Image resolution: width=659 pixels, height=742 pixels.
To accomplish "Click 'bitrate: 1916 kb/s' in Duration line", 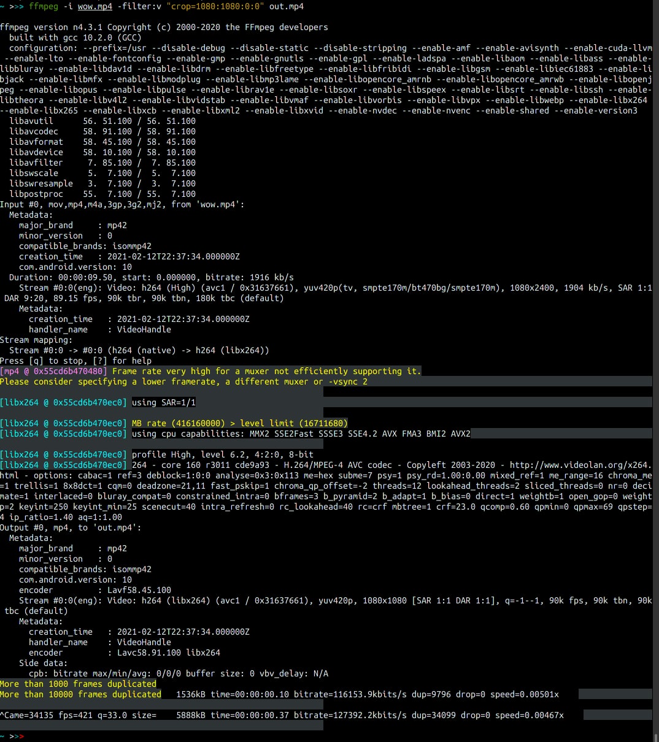I will [250, 277].
